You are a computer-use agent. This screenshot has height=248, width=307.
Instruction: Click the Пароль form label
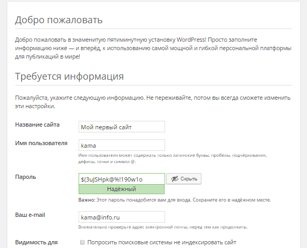pos(26,177)
